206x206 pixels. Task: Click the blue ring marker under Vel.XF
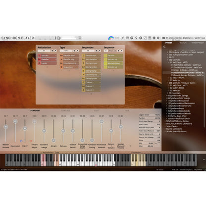coord(21,141)
